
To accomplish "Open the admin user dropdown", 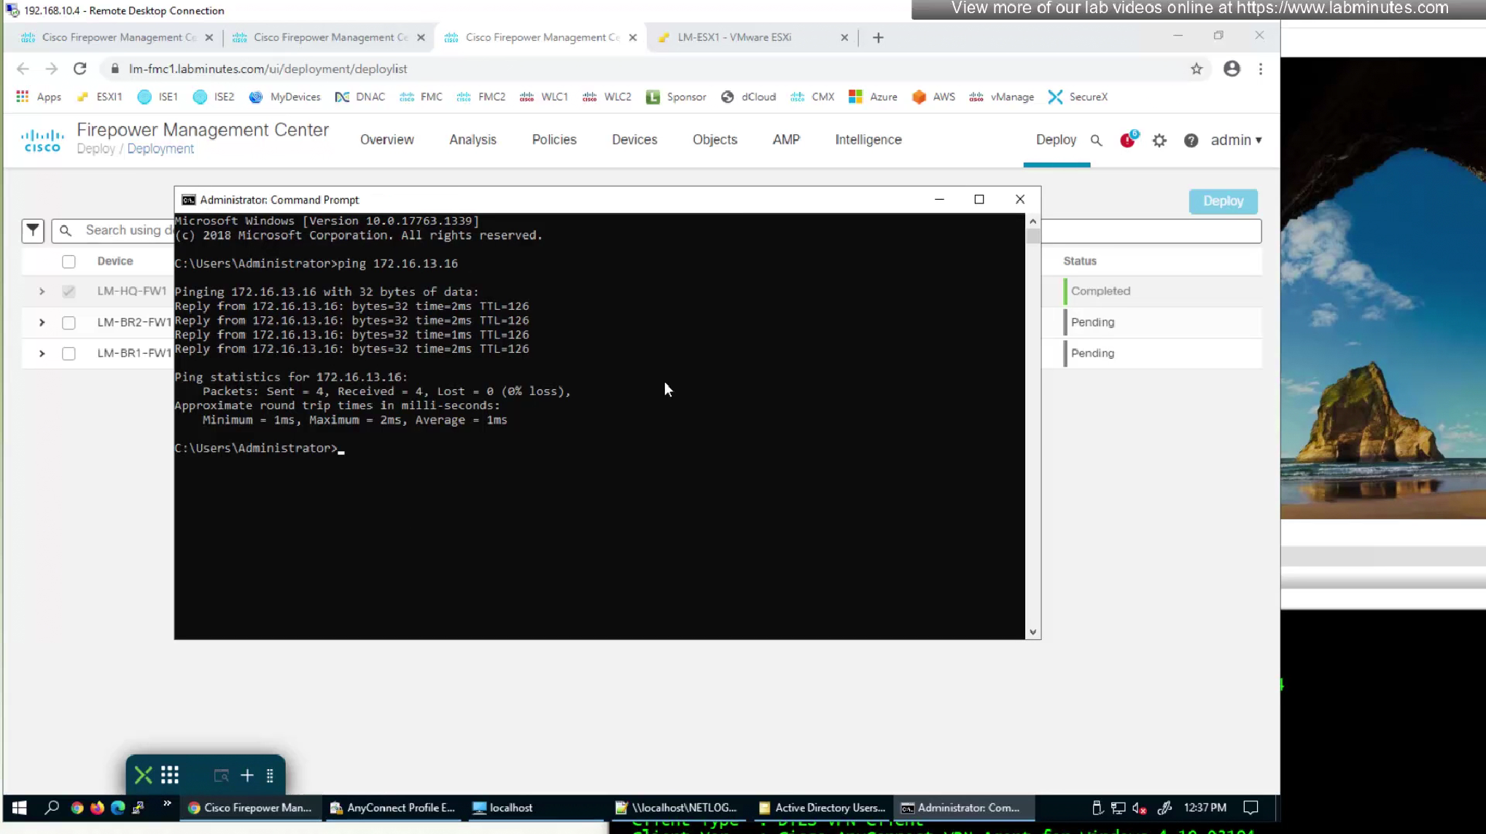I will (1236, 140).
